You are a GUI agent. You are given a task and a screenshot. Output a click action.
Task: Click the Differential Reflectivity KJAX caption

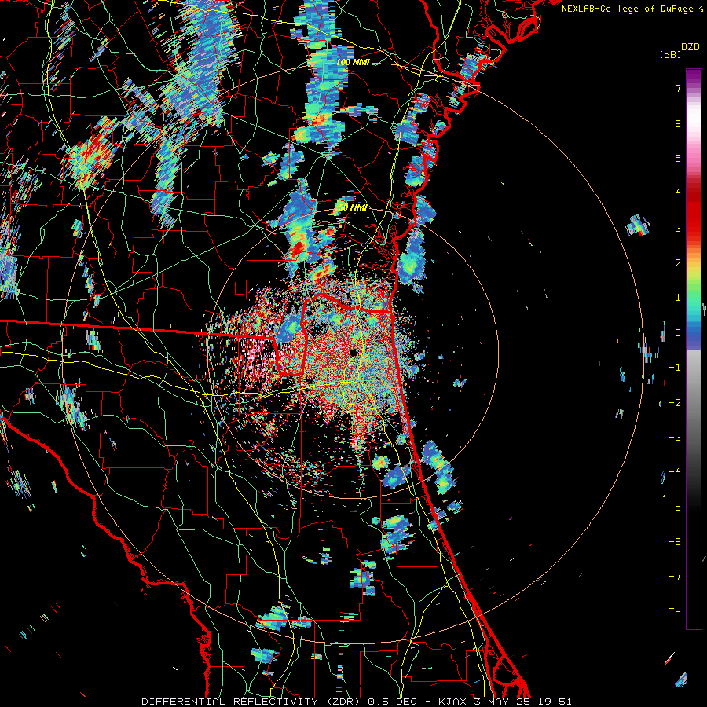(357, 702)
